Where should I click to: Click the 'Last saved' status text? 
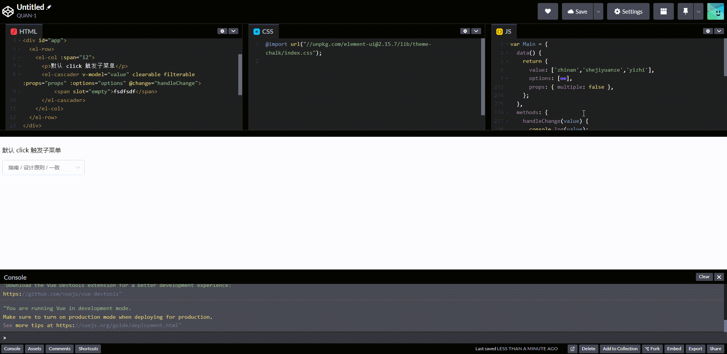[516, 349]
